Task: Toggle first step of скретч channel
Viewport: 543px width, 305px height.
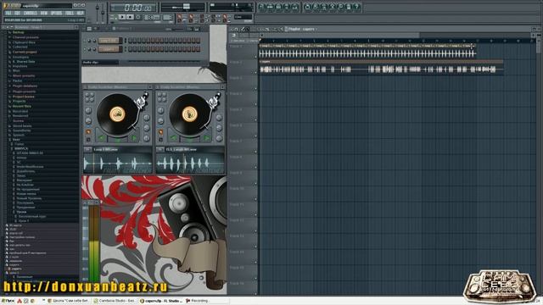Action: [130, 49]
